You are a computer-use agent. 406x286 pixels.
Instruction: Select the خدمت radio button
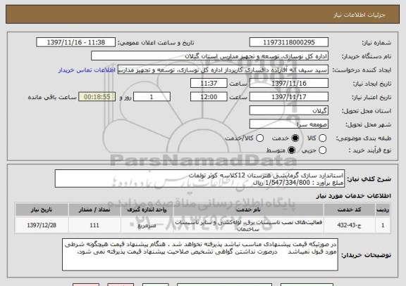pyautogui.click(x=295, y=138)
